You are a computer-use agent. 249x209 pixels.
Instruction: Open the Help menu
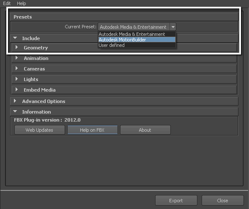click(x=22, y=3)
